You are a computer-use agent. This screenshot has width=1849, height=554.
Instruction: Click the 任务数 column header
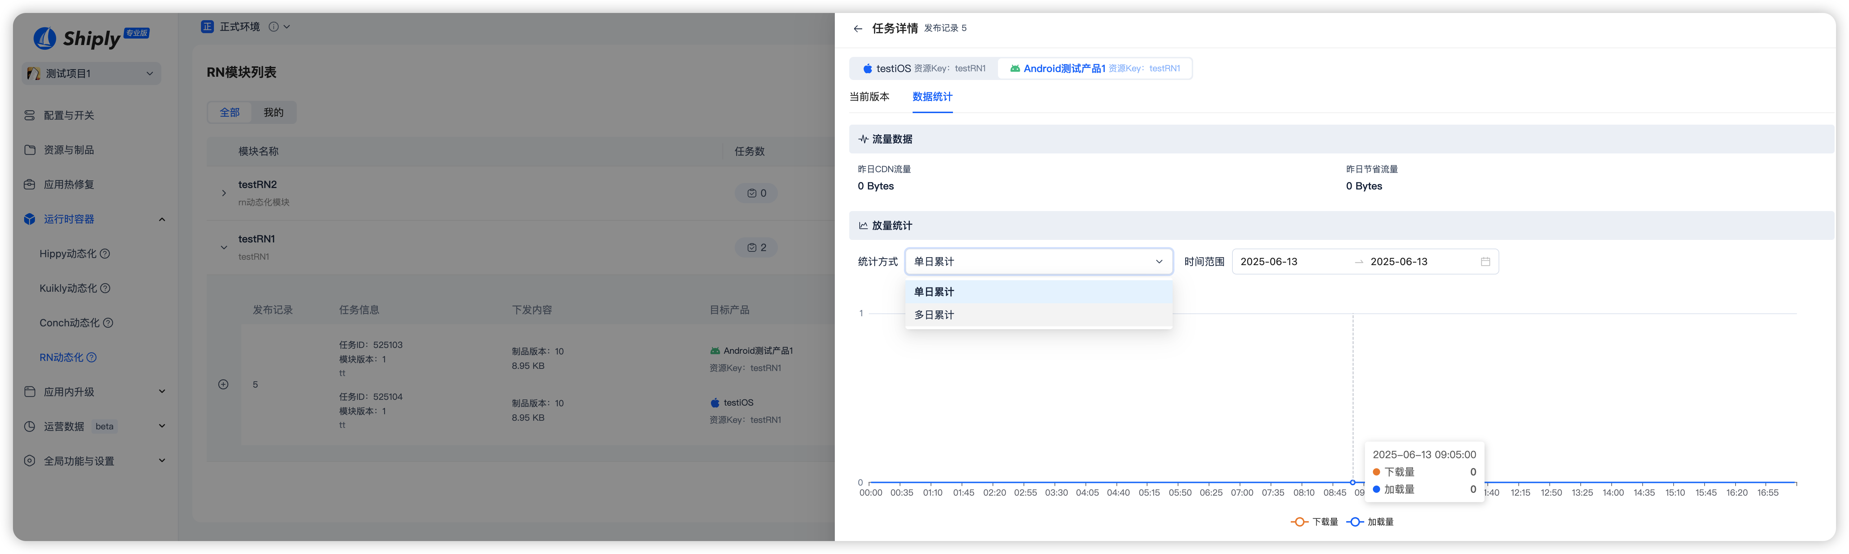click(749, 151)
